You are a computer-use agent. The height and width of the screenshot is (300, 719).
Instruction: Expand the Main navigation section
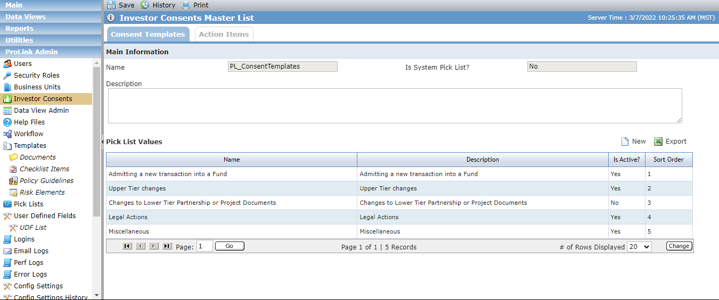pyautogui.click(x=51, y=5)
